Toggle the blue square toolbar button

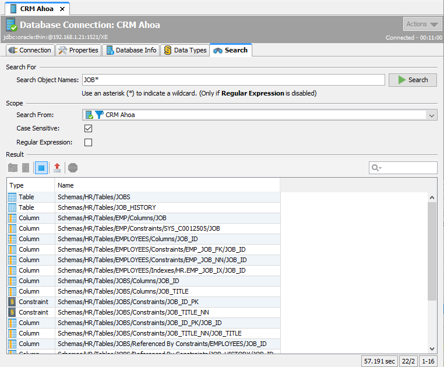coord(41,168)
